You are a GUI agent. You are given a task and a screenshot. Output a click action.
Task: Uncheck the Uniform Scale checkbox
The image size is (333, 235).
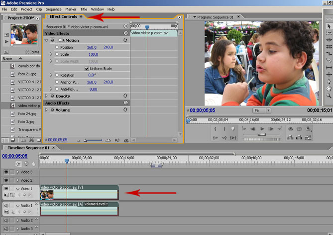tap(87, 68)
